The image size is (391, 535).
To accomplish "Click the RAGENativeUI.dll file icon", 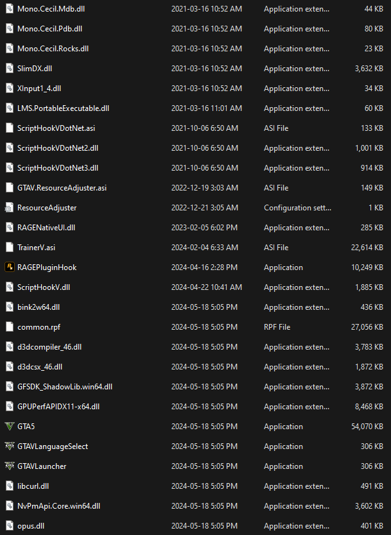I will click(x=10, y=227).
